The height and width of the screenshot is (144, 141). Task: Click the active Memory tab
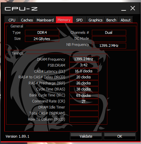click(64, 20)
